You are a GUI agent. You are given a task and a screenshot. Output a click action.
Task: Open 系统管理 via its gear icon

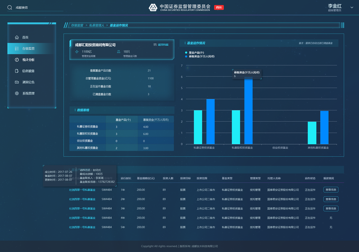(17, 93)
